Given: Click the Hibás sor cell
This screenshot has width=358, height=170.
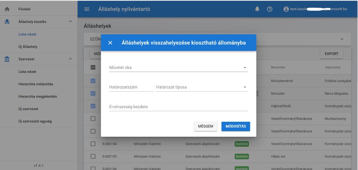Looking at the screenshot, I should 278,156.
